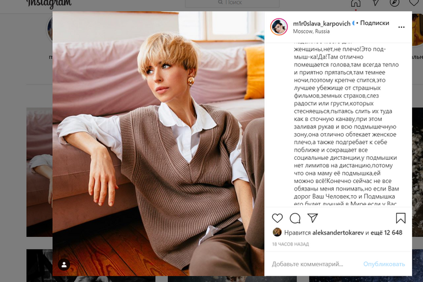Open the Home icon in the top bar
The height and width of the screenshot is (282, 423).
[x=356, y=3]
